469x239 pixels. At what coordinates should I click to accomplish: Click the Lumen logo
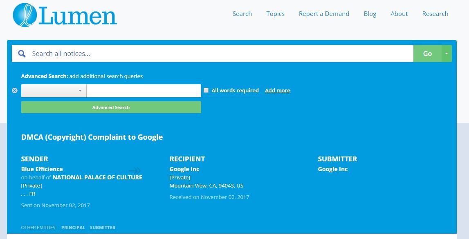[x=65, y=15]
